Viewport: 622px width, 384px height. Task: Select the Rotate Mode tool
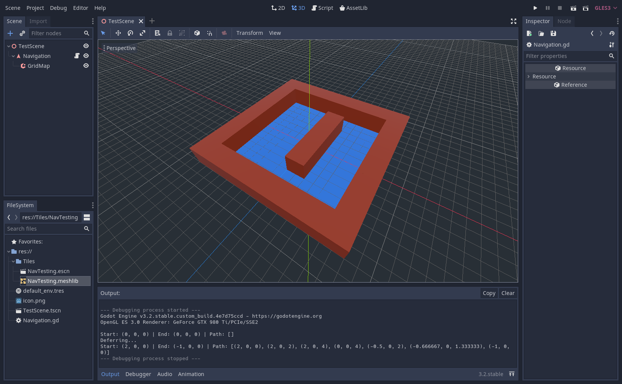(x=130, y=33)
